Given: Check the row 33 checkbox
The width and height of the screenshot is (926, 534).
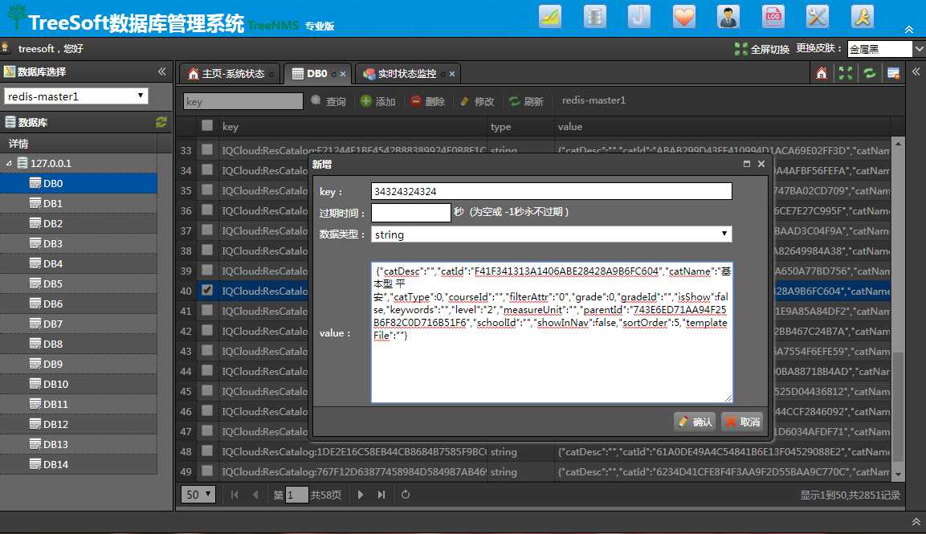Looking at the screenshot, I should [206, 149].
